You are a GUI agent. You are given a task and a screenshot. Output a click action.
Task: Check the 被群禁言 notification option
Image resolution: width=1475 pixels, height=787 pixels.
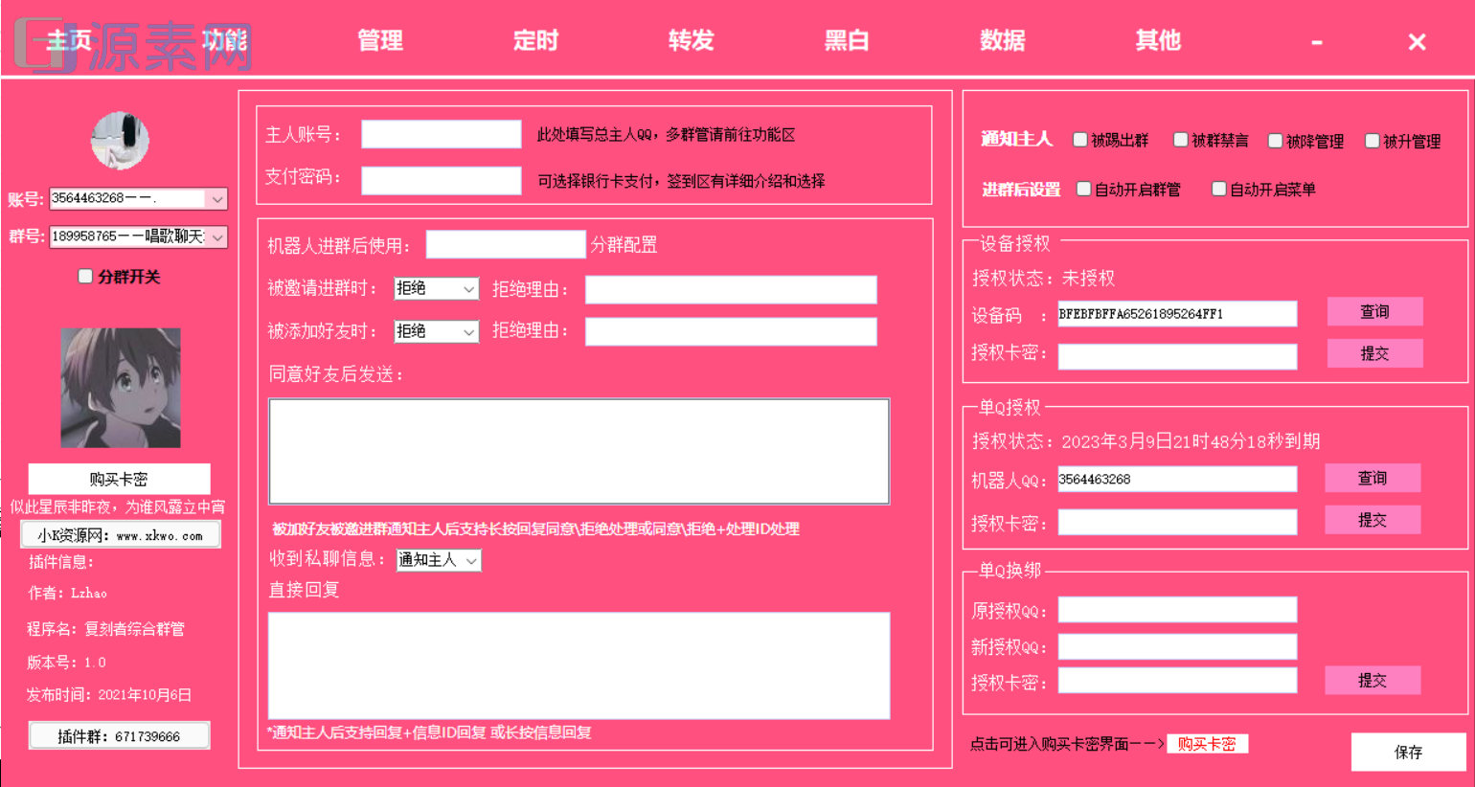click(x=1180, y=139)
